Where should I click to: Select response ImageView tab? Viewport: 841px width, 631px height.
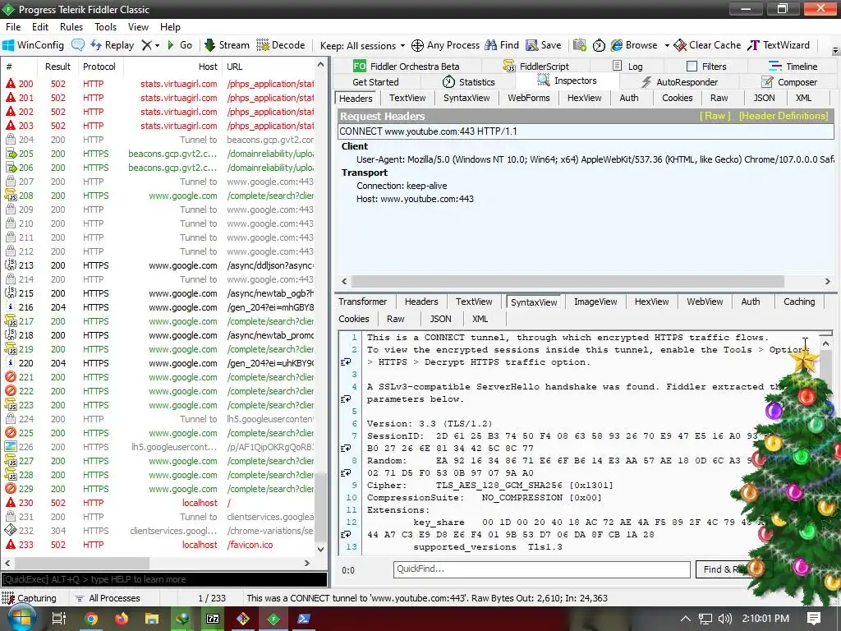595,302
